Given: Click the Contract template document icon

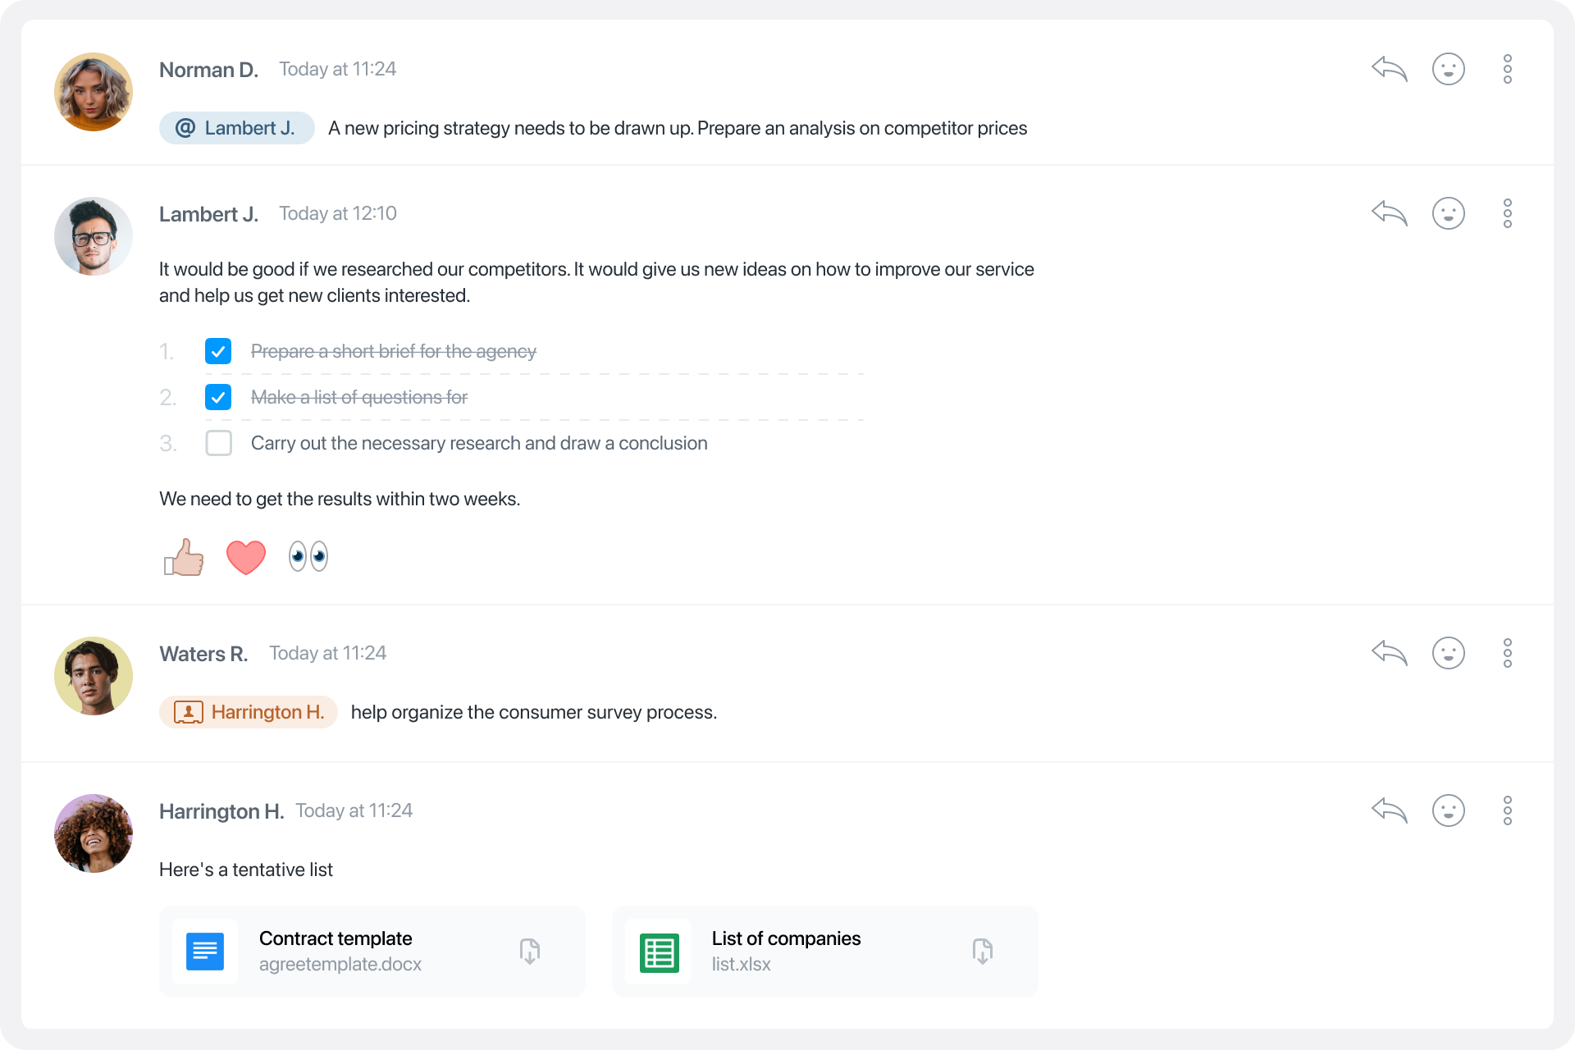Looking at the screenshot, I should 204,952.
